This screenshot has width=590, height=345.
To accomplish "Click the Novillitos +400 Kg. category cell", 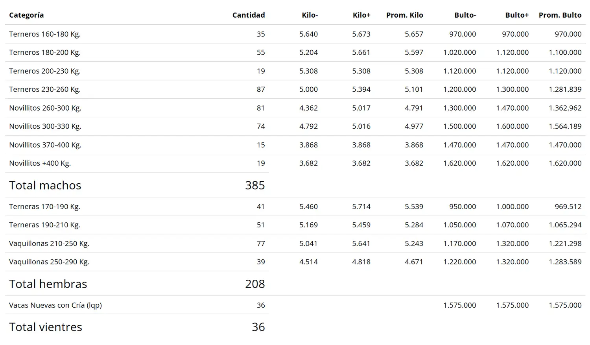I will [40, 163].
